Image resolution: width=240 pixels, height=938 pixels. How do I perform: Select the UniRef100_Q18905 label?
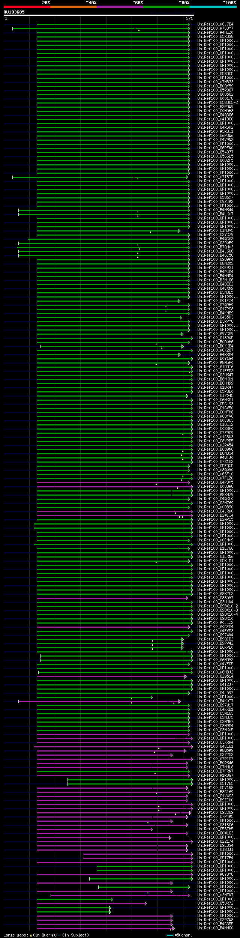click(215, 338)
